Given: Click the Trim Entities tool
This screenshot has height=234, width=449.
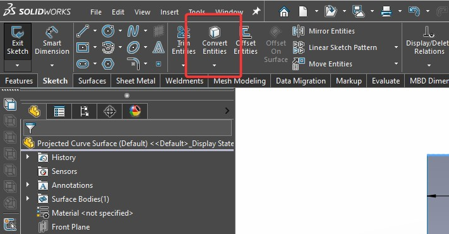Looking at the screenshot, I should tap(183, 40).
